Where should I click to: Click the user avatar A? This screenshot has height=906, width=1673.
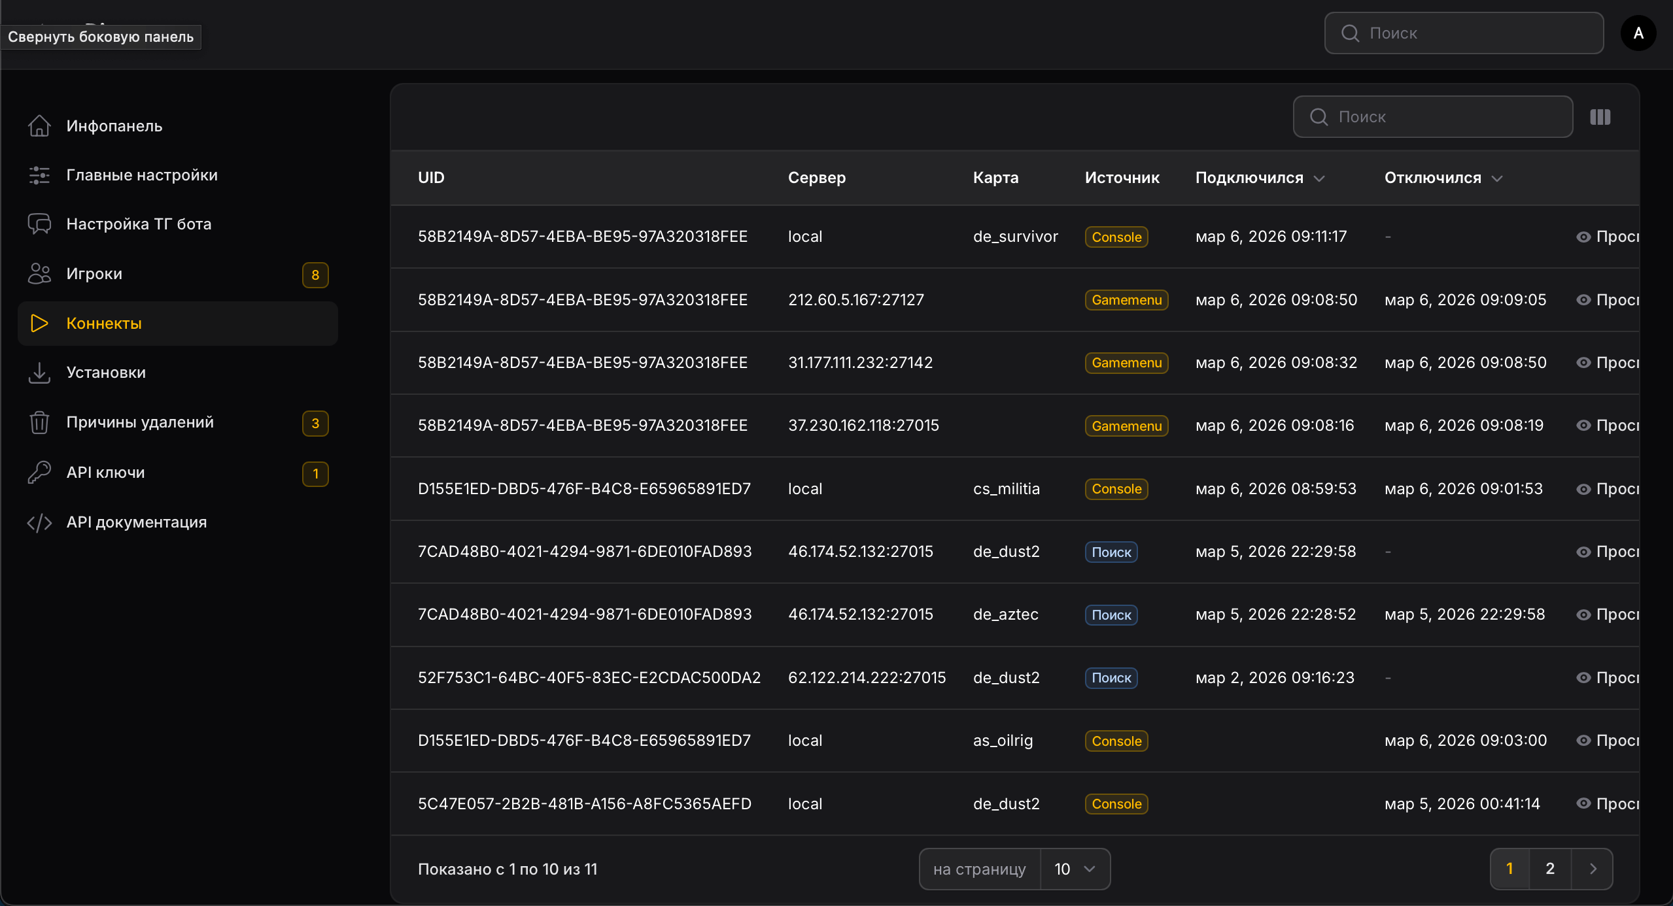1638,33
